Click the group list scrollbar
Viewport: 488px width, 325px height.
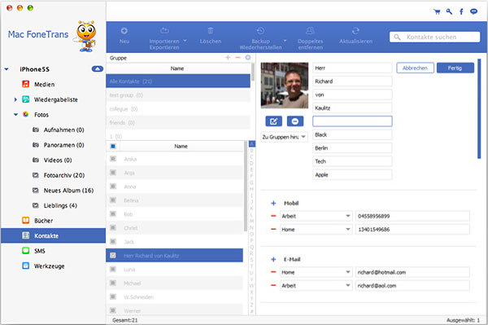point(253,72)
